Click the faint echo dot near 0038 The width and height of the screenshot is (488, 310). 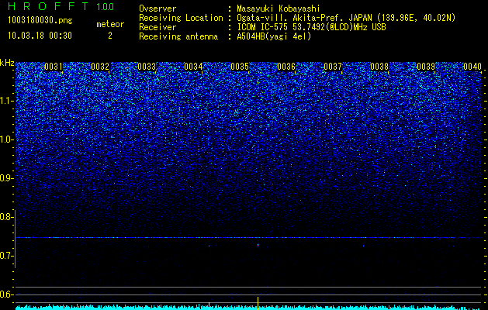[363, 246]
